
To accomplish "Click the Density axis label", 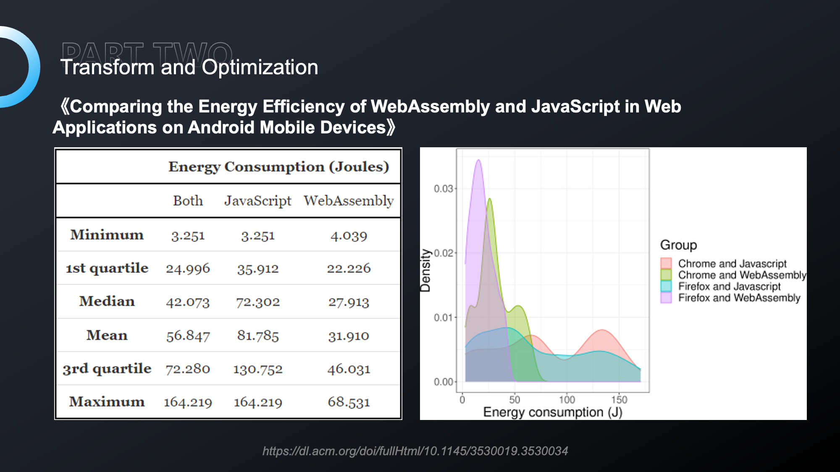I will pos(425,270).
